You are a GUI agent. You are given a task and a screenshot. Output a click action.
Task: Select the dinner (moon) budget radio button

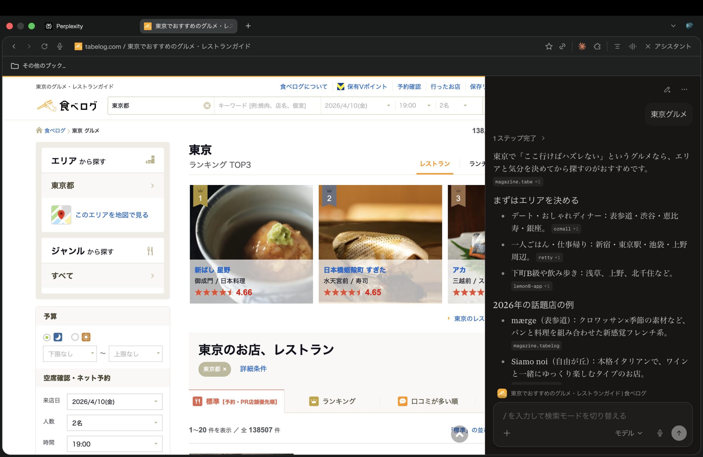[47, 337]
